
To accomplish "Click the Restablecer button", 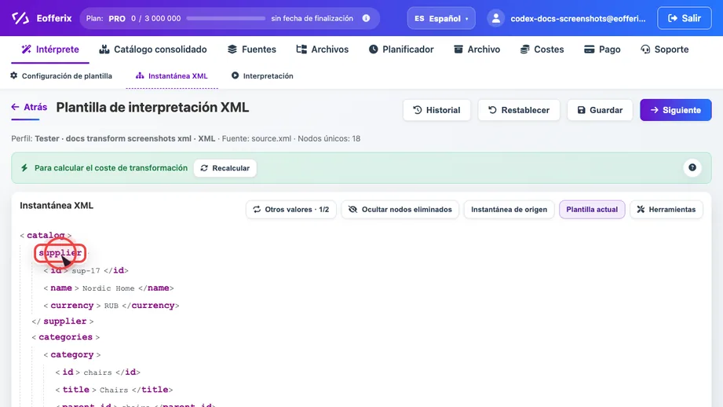I will (519, 110).
